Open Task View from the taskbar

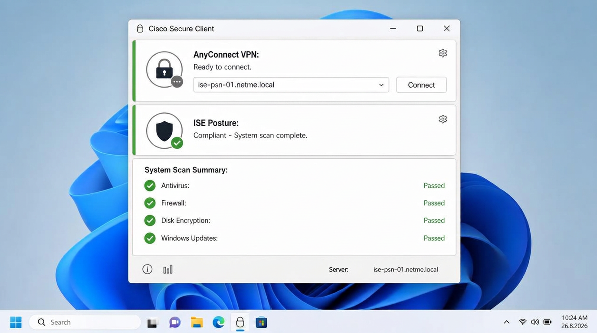[x=152, y=323]
